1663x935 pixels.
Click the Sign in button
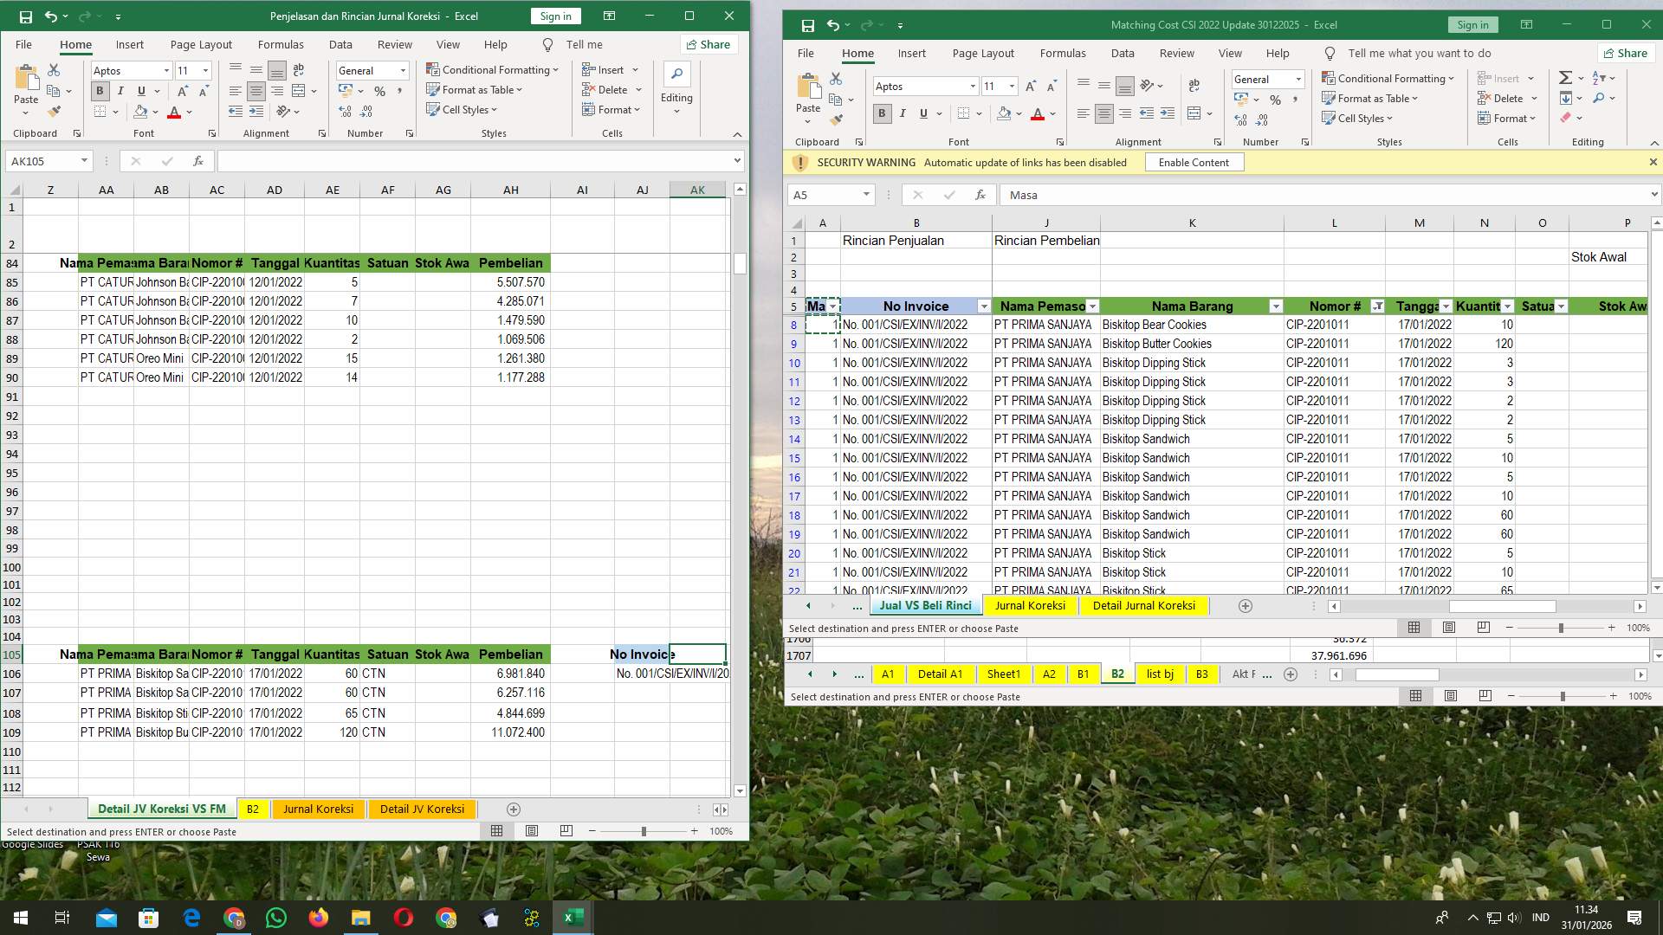(x=554, y=16)
